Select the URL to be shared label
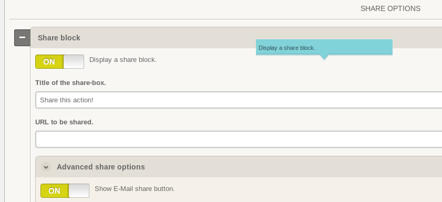 64,122
